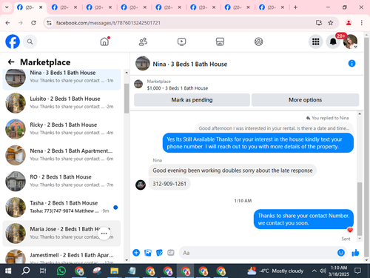Open the Facebook logo home link
Viewport: 370px width, 278px height.
click(x=13, y=42)
